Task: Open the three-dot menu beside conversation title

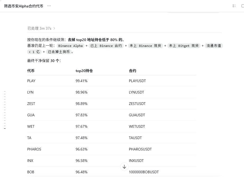Action: click(x=49, y=6)
